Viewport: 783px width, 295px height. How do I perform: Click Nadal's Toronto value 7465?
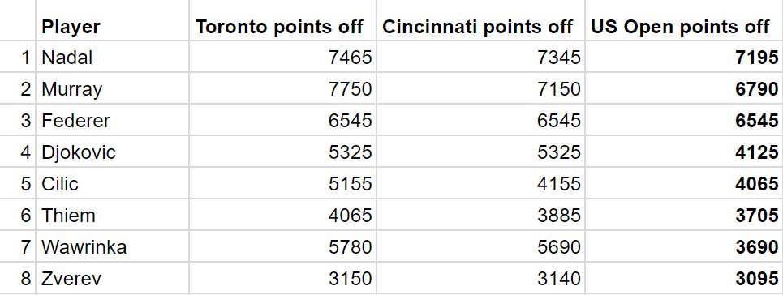point(282,57)
